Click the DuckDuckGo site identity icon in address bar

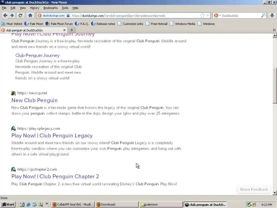tap(39, 15)
